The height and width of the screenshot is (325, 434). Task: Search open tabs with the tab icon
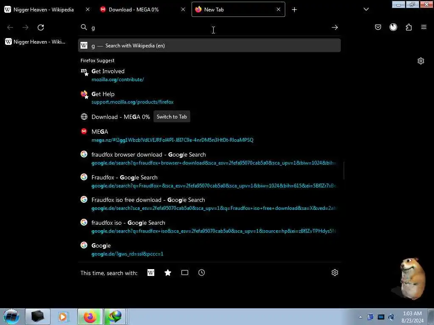(185, 273)
